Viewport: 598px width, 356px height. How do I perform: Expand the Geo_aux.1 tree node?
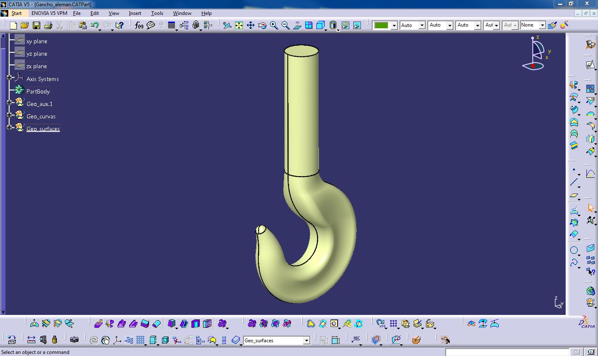[9, 102]
